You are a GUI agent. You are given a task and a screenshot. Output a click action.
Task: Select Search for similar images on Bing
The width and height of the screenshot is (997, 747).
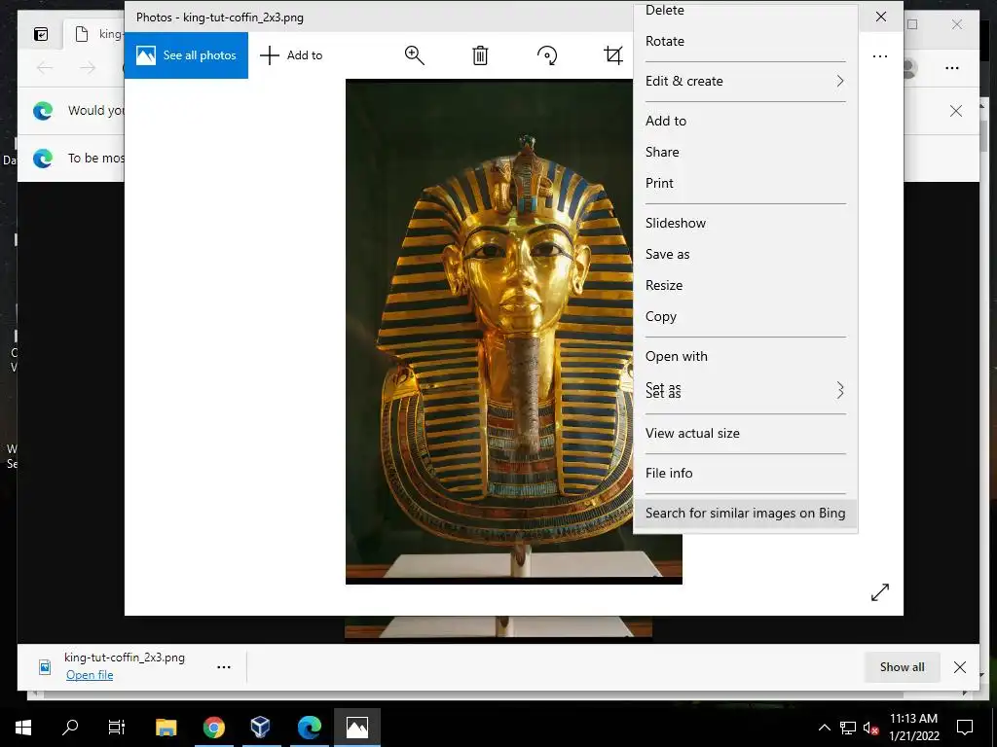pyautogui.click(x=746, y=514)
